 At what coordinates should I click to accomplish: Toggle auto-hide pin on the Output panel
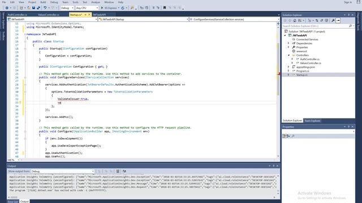pos(274,166)
